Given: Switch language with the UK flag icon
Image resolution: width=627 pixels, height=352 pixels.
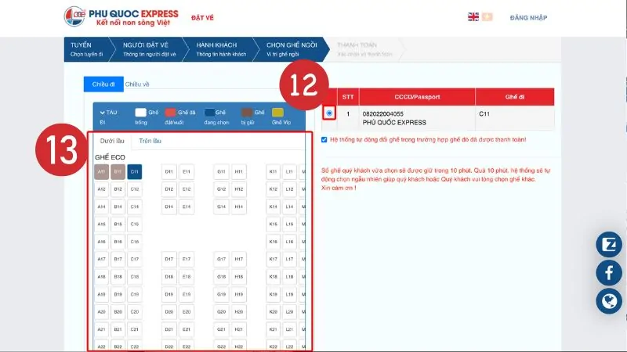Looking at the screenshot, I should tap(473, 16).
